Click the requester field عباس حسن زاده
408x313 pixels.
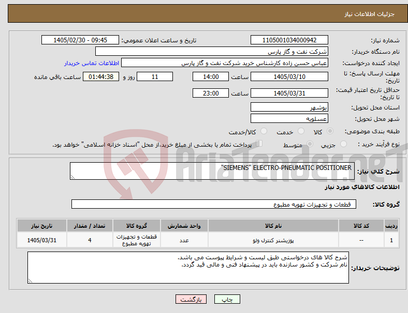[225, 63]
